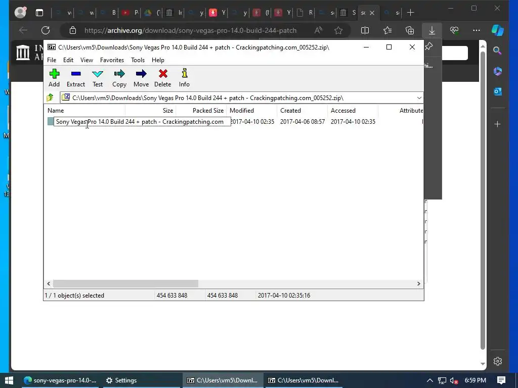Sort by the Packed Size column

[x=201, y=111]
